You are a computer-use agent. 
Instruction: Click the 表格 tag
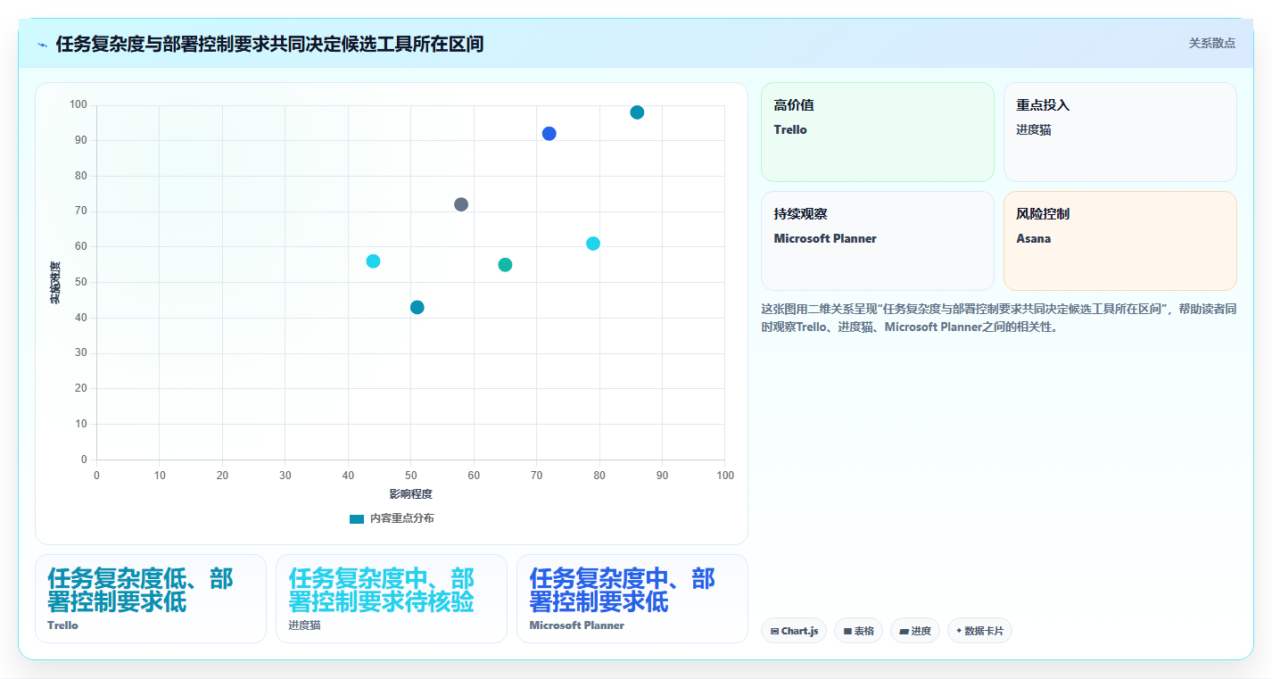[x=858, y=631]
